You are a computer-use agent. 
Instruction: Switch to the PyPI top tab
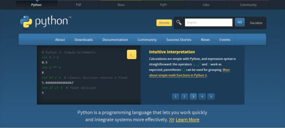[163, 5]
